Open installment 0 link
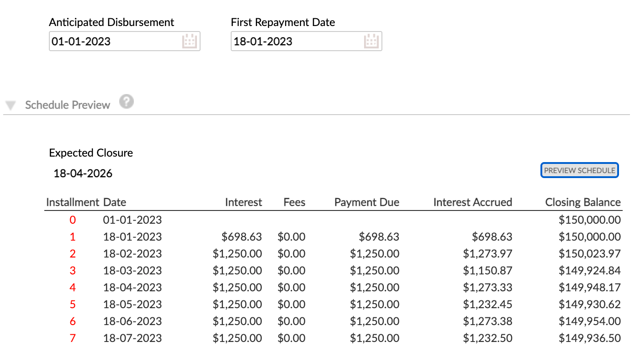 (73, 220)
